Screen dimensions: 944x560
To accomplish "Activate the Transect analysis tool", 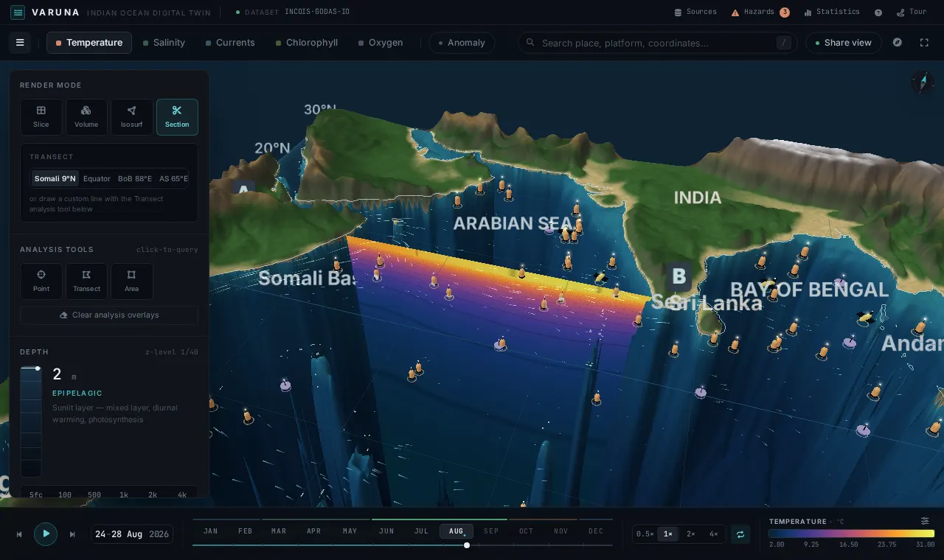I will [x=86, y=281].
